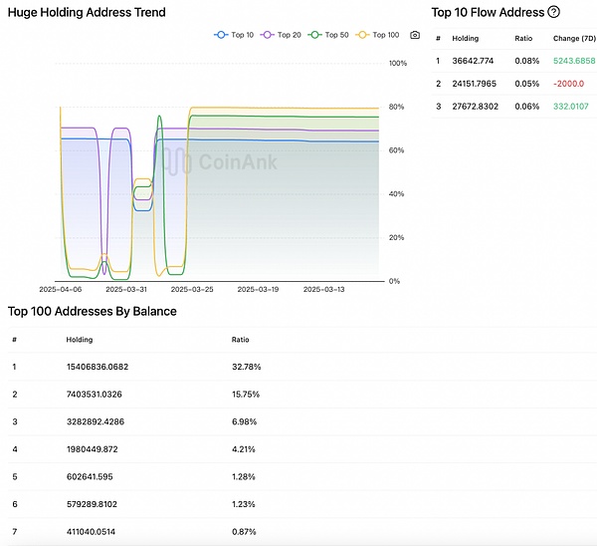Click the Holding header in Top 10 Flow table
Image resolution: width=597 pixels, height=546 pixels.
tap(465, 38)
